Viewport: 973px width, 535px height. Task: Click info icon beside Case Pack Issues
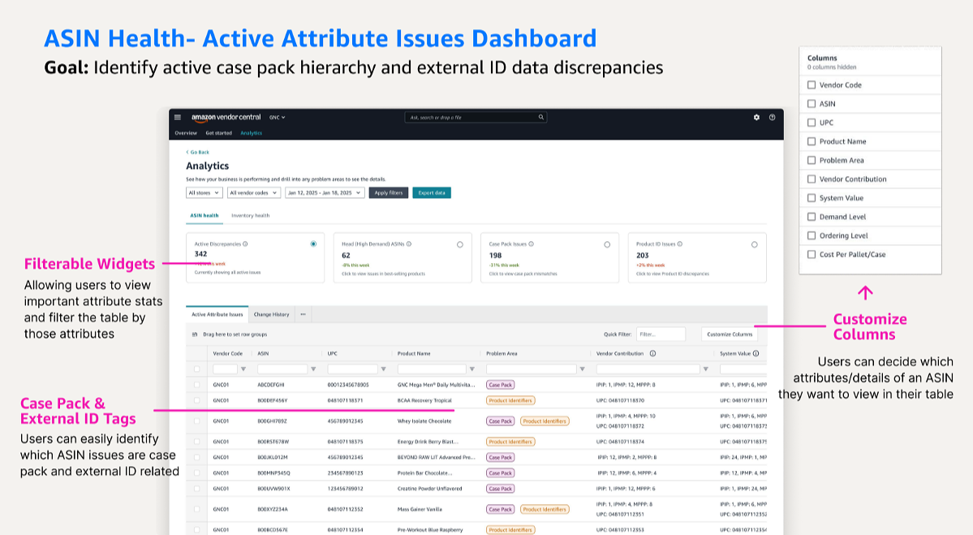coord(532,244)
